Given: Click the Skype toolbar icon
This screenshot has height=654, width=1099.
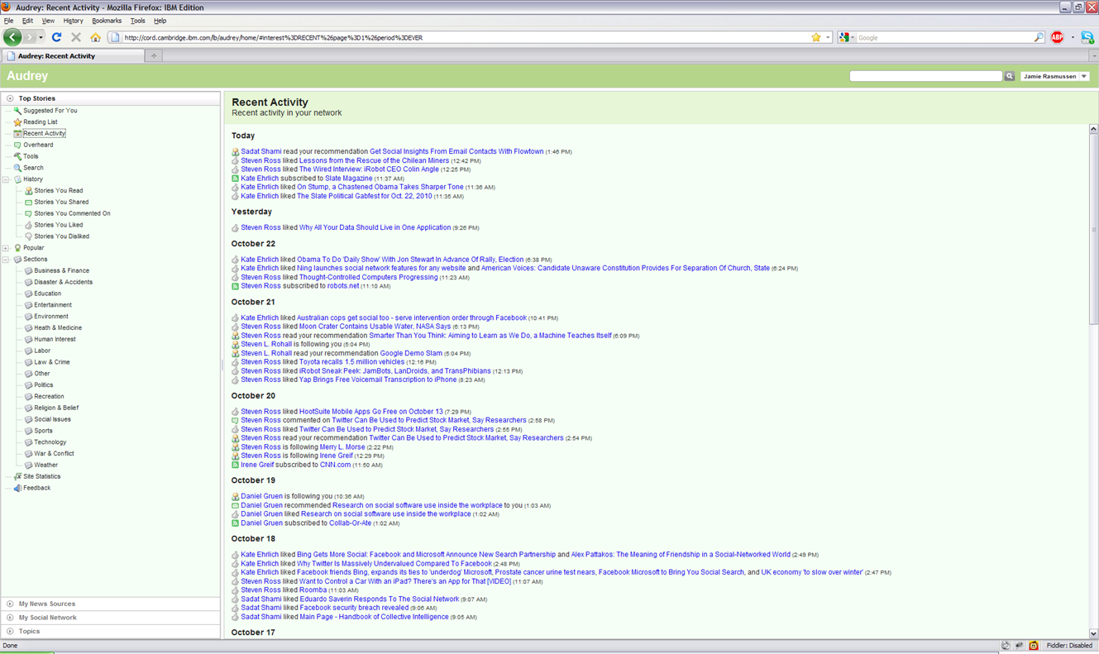Looking at the screenshot, I should tap(1087, 37).
